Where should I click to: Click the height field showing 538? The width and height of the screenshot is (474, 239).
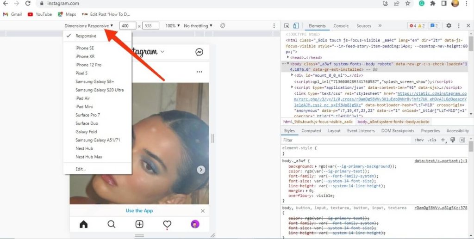coord(150,25)
